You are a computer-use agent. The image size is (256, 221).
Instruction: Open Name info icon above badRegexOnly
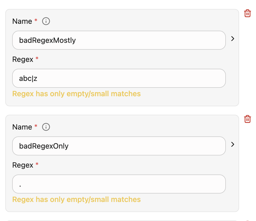point(46,127)
